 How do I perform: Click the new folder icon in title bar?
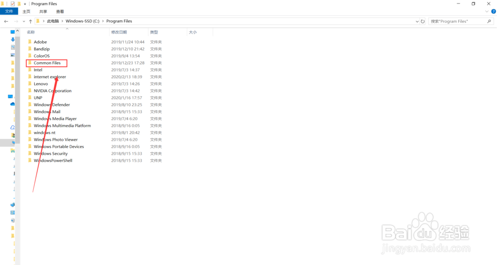coord(19,4)
